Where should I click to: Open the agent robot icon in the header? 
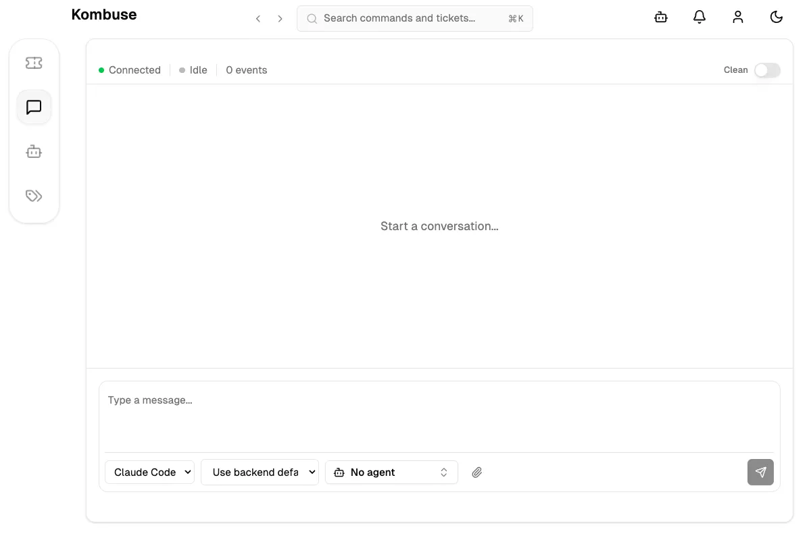pos(660,17)
